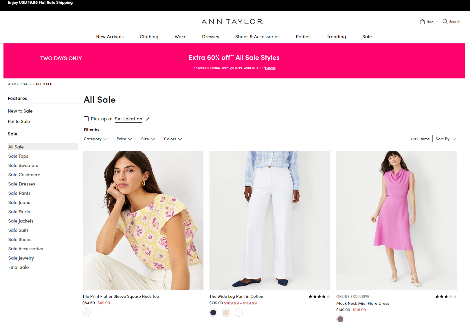This screenshot has width=470, height=327.
Task: Open the Shoes & Accessories menu
Action: 257,37
